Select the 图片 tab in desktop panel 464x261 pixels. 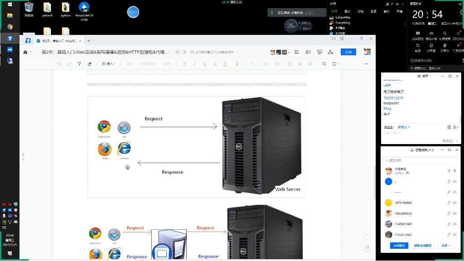pos(348,11)
